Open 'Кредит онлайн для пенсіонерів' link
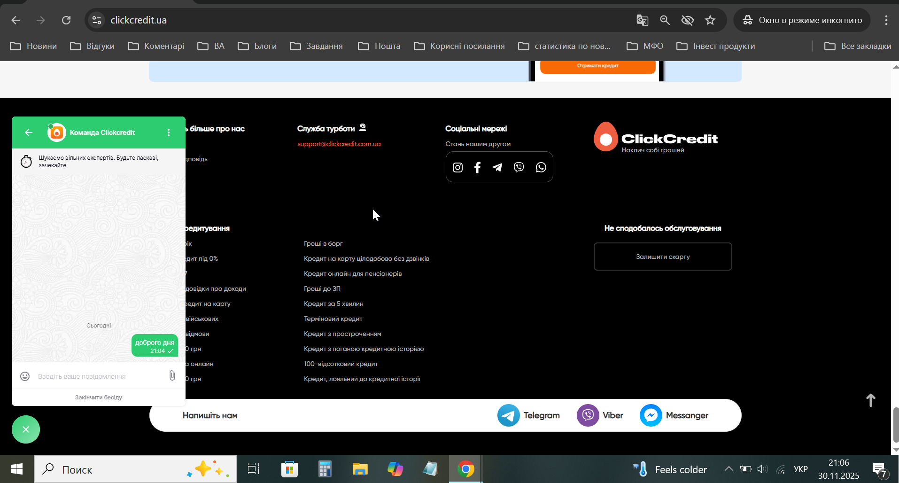This screenshot has height=483, width=899. tap(353, 273)
